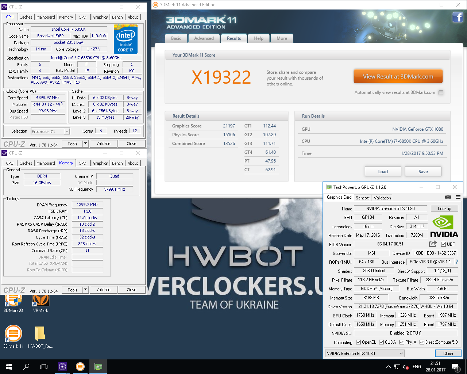Image resolution: width=467 pixels, height=374 pixels.
Task: Select 3DMark 11 icon in the taskbar
Action: click(x=80, y=367)
